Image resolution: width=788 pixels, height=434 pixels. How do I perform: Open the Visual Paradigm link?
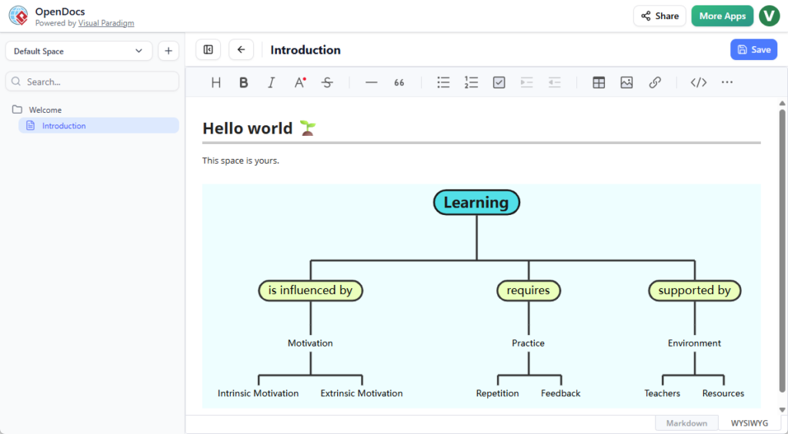[x=106, y=24]
